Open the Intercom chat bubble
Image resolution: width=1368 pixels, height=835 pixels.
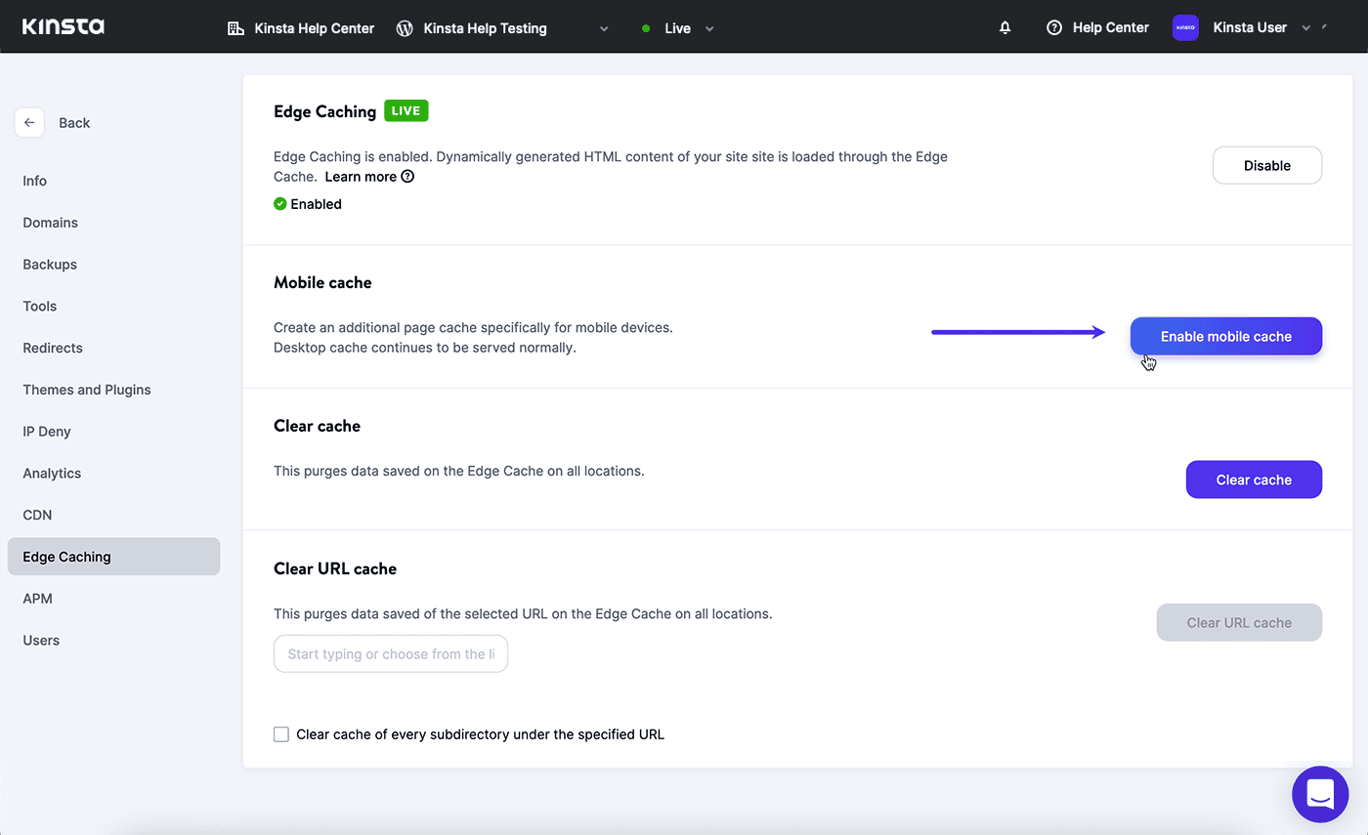tap(1320, 794)
